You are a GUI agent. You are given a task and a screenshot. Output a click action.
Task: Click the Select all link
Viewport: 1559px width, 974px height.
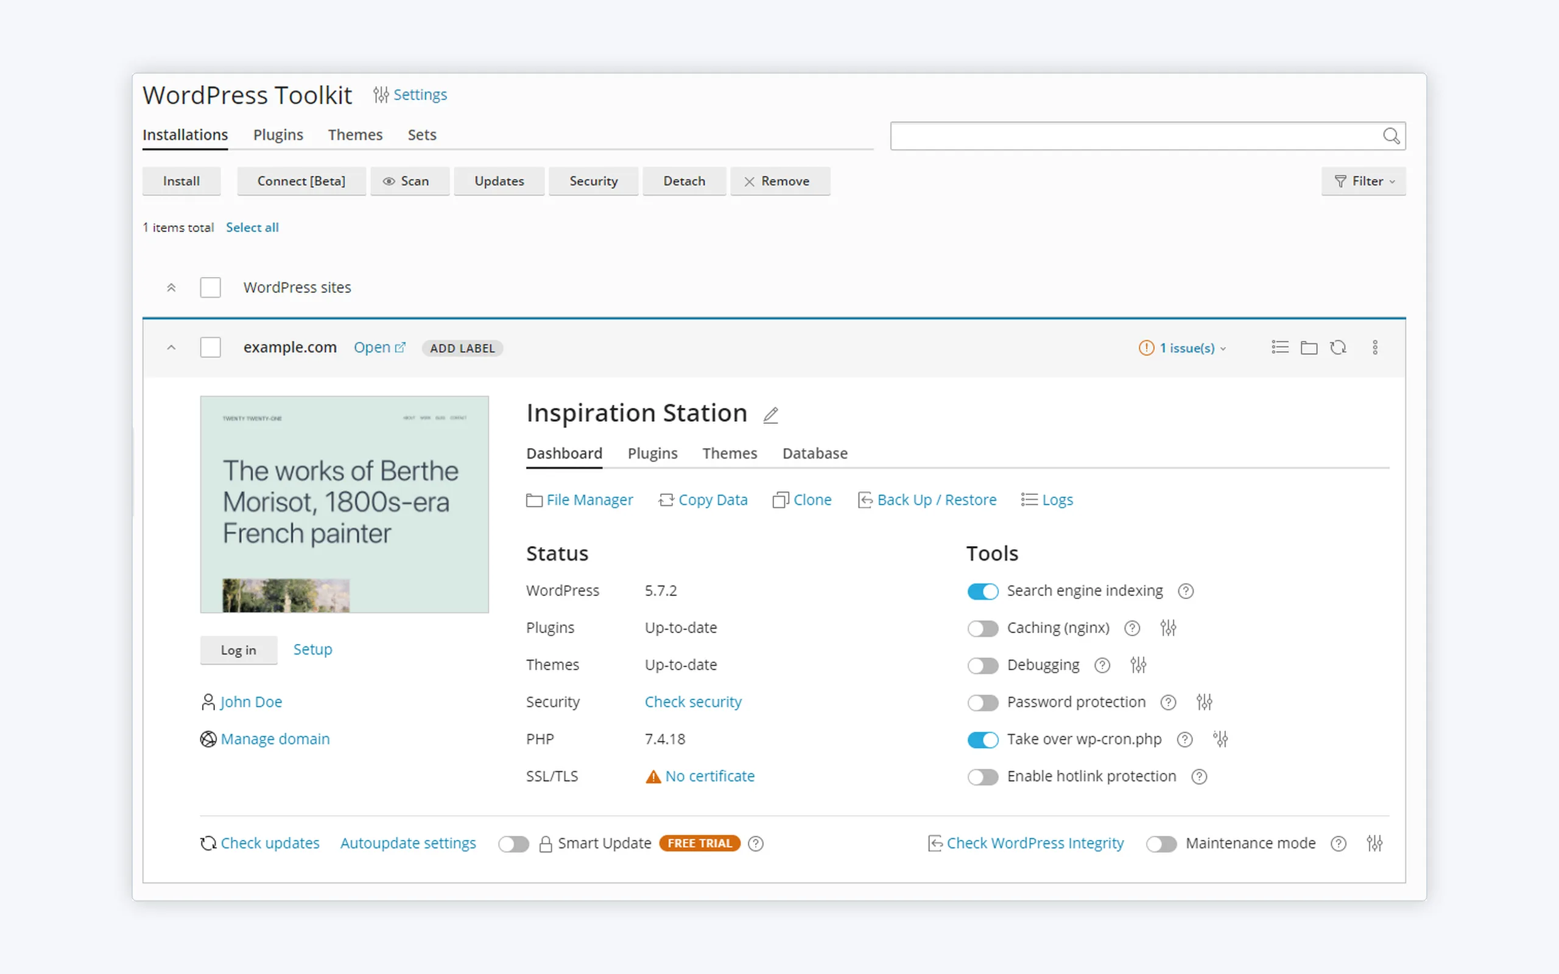(253, 228)
